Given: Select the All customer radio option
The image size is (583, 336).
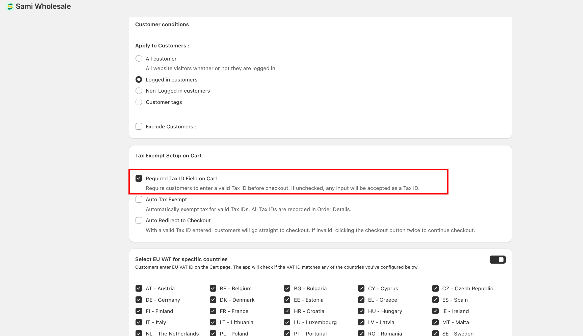Looking at the screenshot, I should point(139,59).
